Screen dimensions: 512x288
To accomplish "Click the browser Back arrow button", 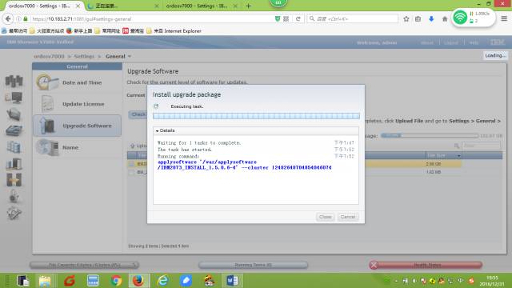I will point(8,19).
